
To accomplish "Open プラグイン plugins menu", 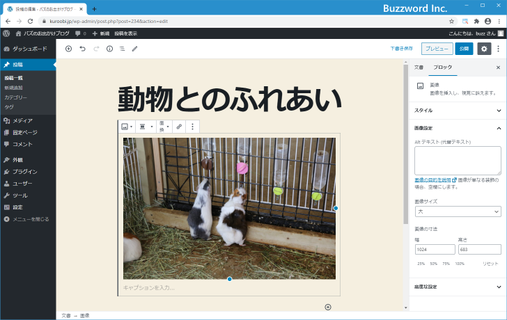I will [28, 172].
